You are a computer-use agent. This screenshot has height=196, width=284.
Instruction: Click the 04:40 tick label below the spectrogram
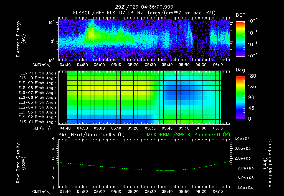[x=65, y=65]
